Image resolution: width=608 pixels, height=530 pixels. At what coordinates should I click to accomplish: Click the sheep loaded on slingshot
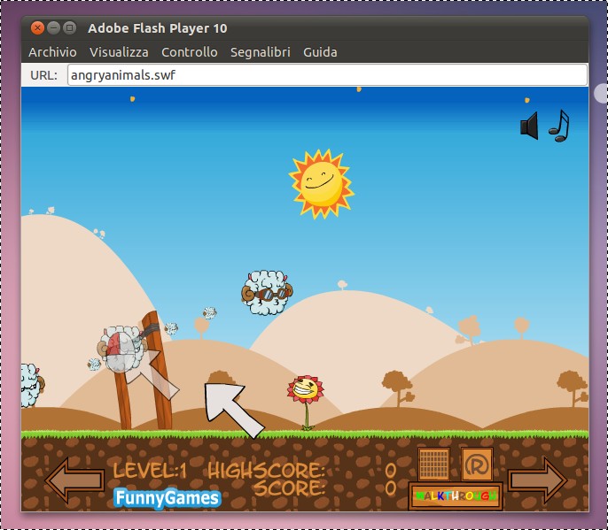tap(123, 349)
